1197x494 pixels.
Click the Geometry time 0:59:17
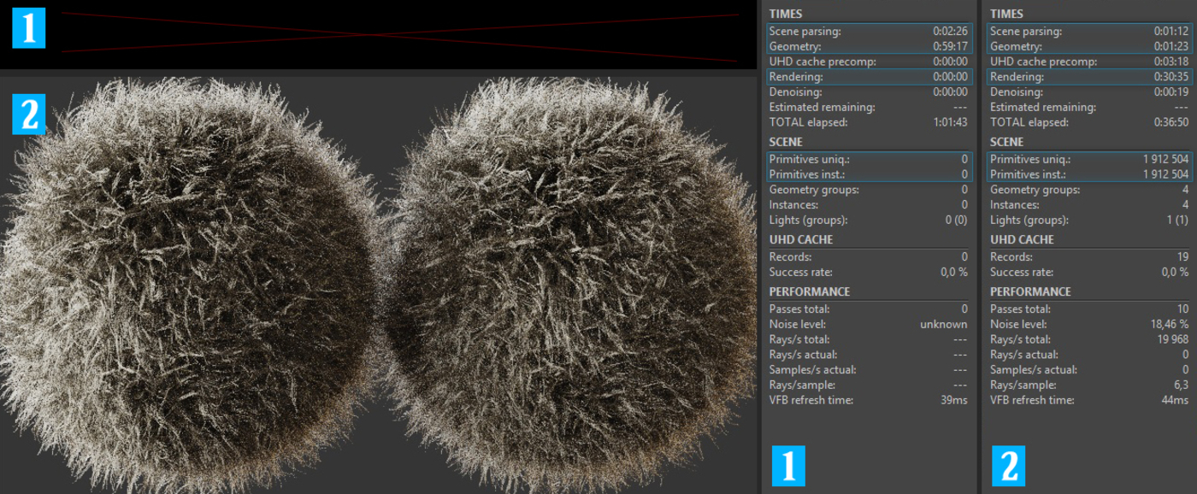coord(950,47)
